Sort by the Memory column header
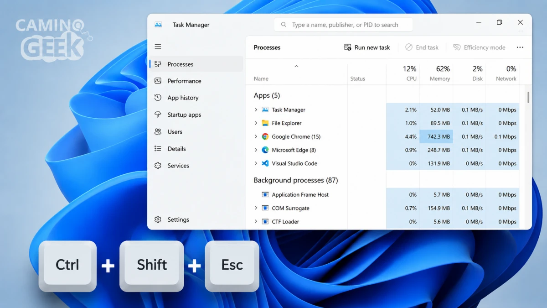Viewport: 547px width, 308px height. coord(436,73)
